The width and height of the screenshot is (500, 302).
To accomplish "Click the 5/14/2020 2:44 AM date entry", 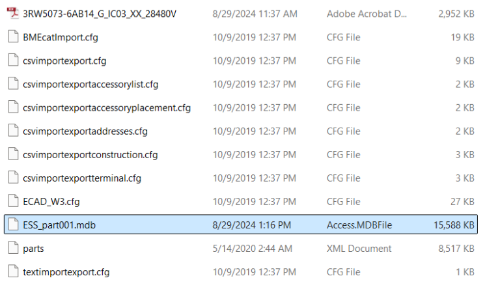I will coord(252,249).
